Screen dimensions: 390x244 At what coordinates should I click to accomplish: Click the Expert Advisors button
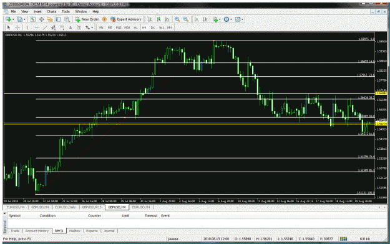126,19
